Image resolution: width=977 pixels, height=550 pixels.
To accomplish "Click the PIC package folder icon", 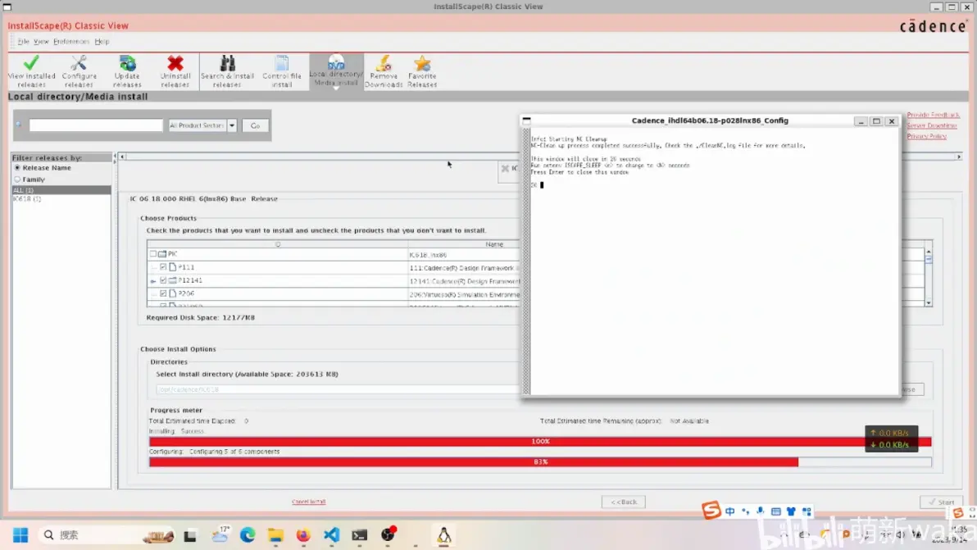I will pyautogui.click(x=162, y=254).
